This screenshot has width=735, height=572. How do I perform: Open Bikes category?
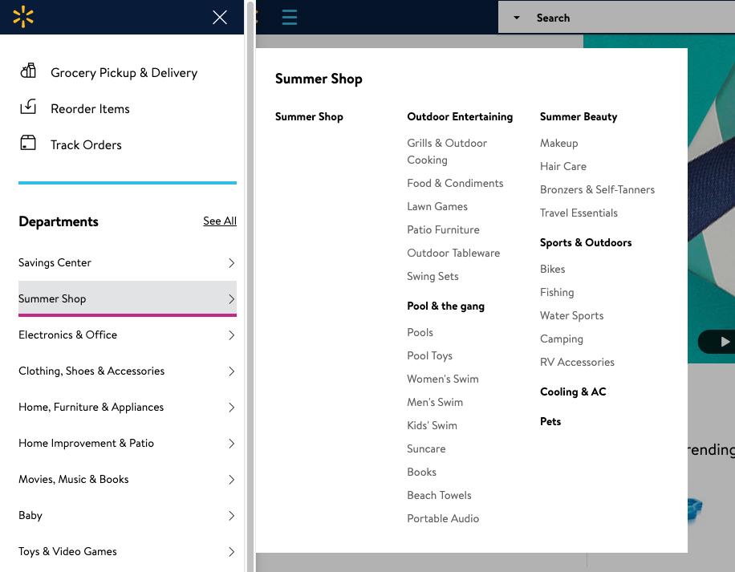coord(552,269)
